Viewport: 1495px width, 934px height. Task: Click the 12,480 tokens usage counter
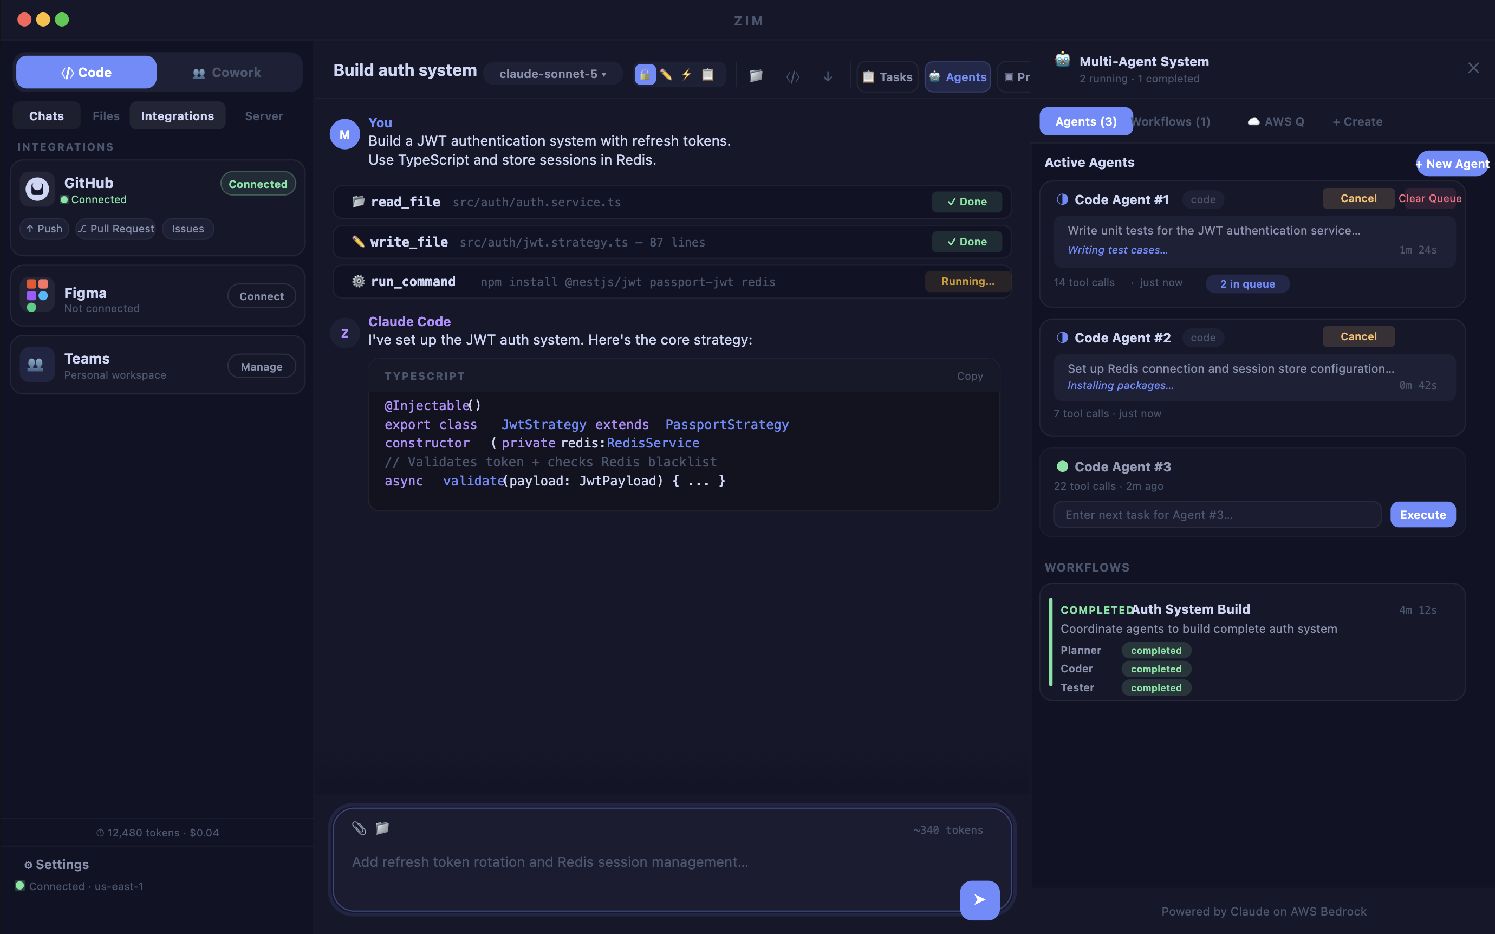click(x=158, y=833)
